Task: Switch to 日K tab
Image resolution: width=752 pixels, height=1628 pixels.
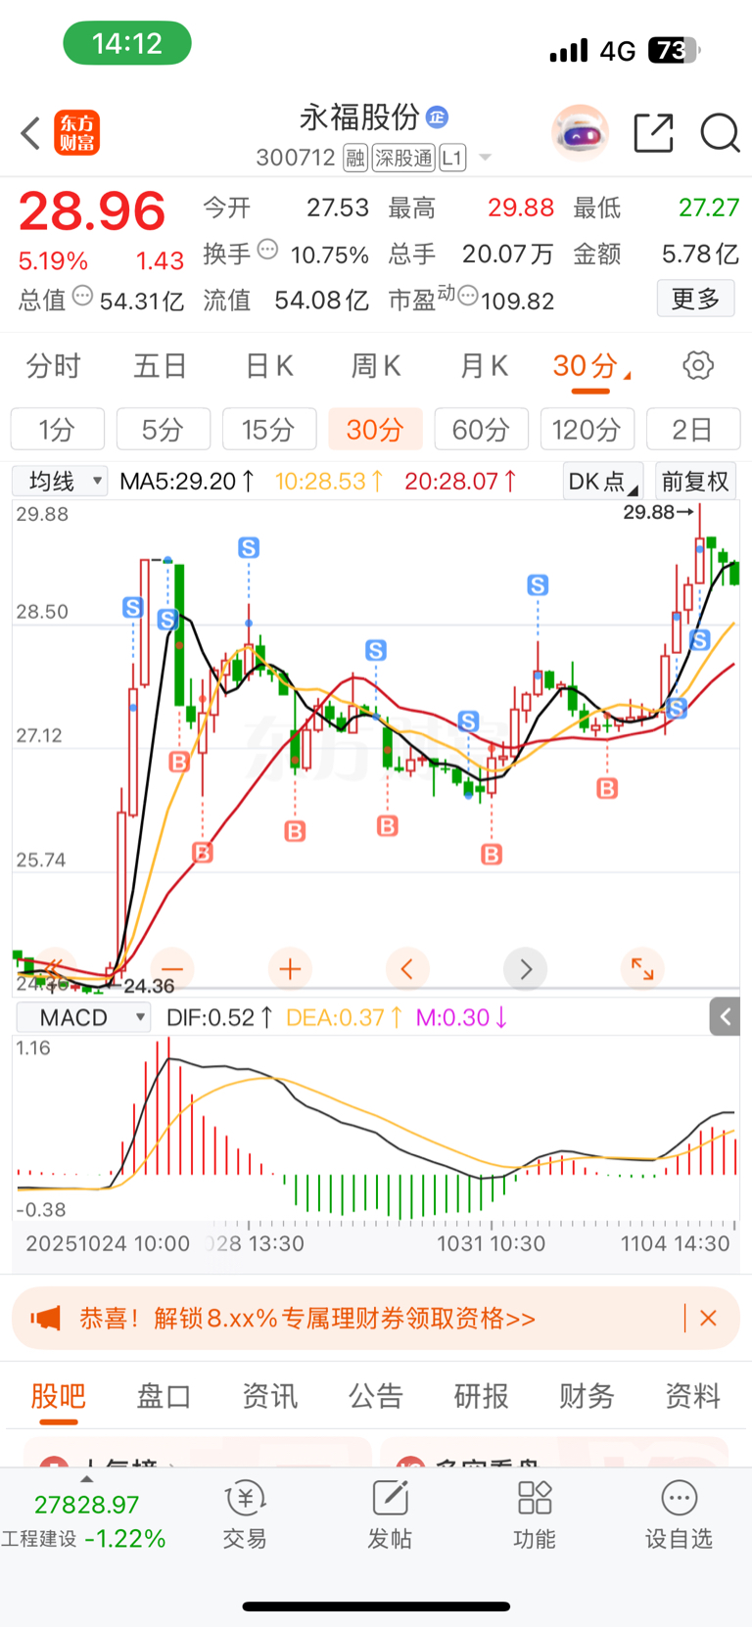Action: click(x=269, y=366)
